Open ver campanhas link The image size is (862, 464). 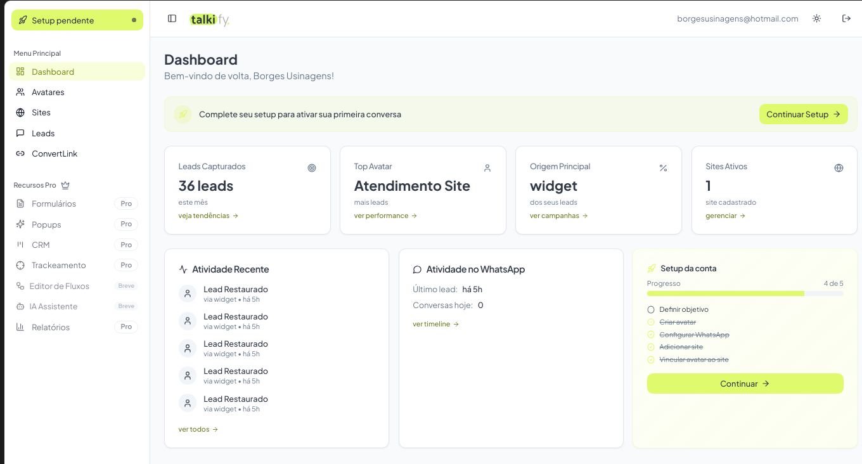[559, 216]
